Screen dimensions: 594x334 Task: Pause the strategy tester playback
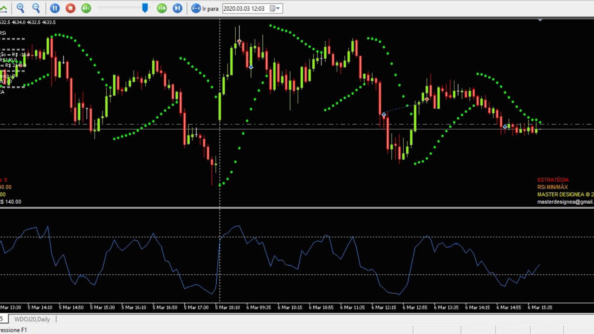[55, 8]
